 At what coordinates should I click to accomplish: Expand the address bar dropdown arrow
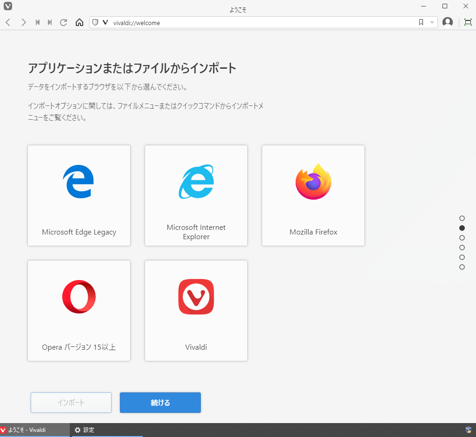432,22
